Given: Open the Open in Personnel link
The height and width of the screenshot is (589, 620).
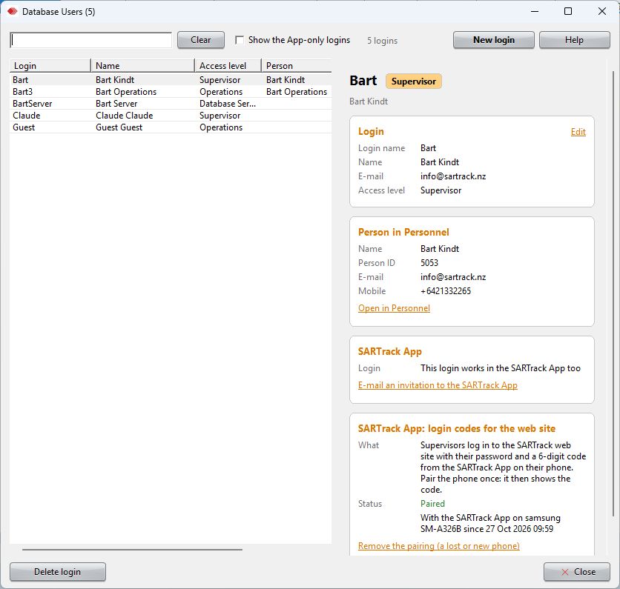Looking at the screenshot, I should pyautogui.click(x=394, y=308).
